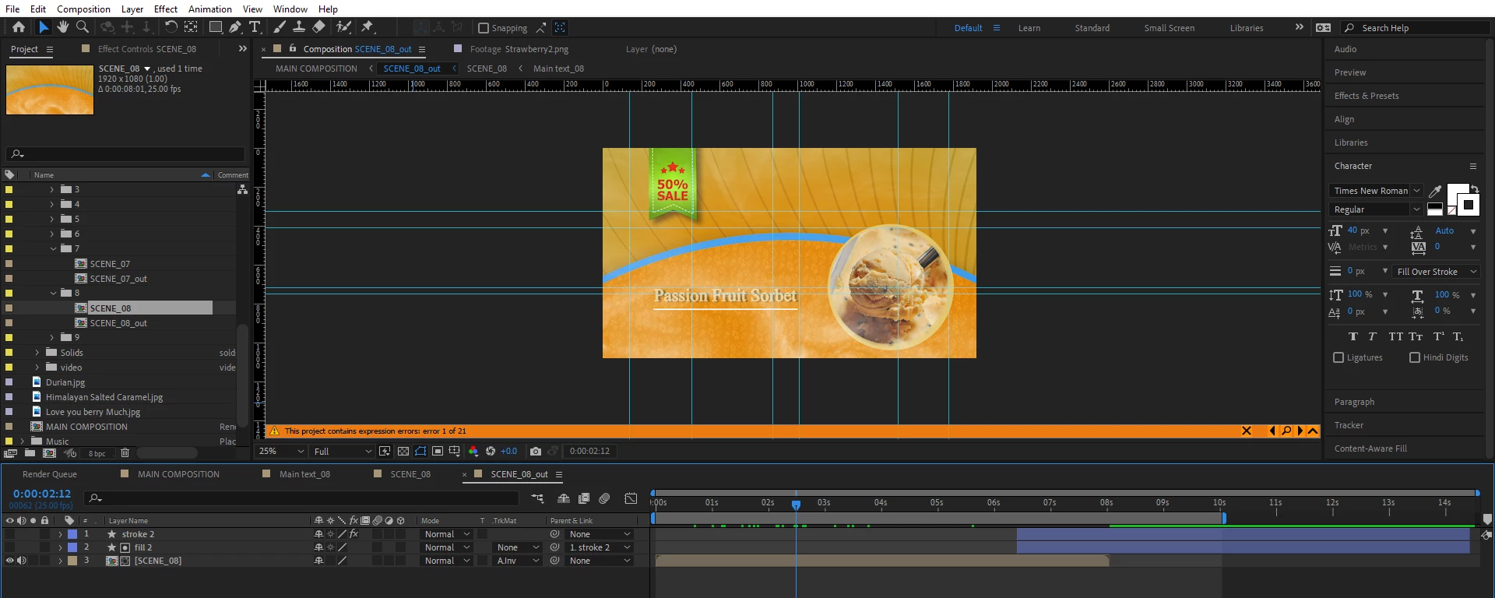
Task: Select the Brush tool
Action: 280,27
